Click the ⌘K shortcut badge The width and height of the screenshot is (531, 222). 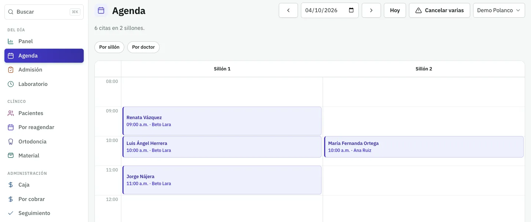[x=75, y=12]
